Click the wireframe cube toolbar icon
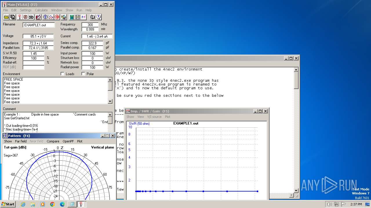Image resolution: width=371 pixels, height=208 pixels. (x=25, y=17)
